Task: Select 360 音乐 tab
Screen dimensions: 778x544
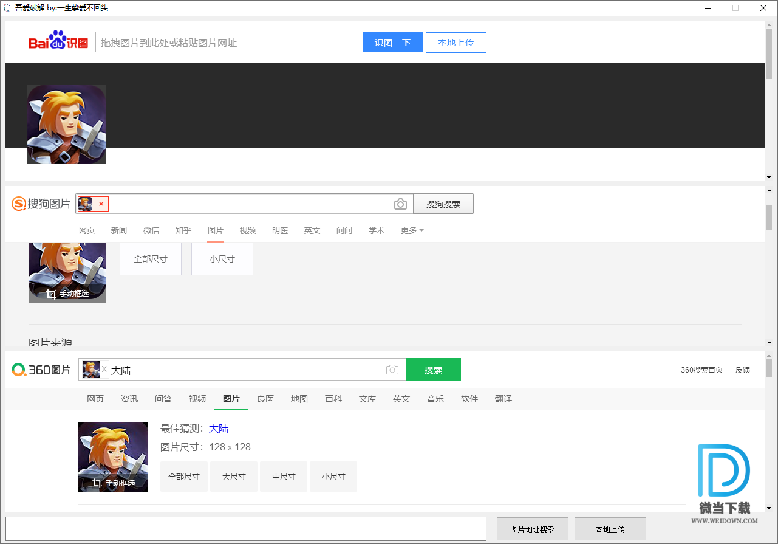Action: coord(435,399)
